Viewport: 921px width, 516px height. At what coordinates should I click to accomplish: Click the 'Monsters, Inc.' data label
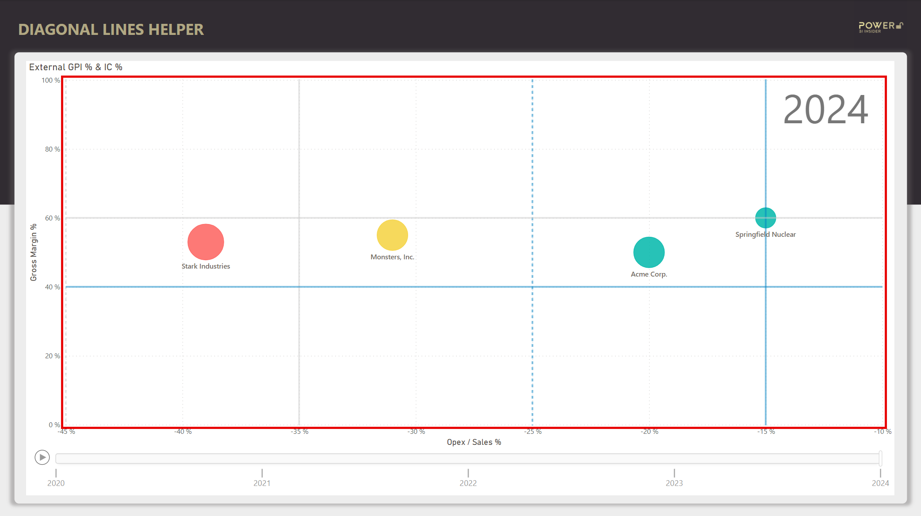click(392, 257)
